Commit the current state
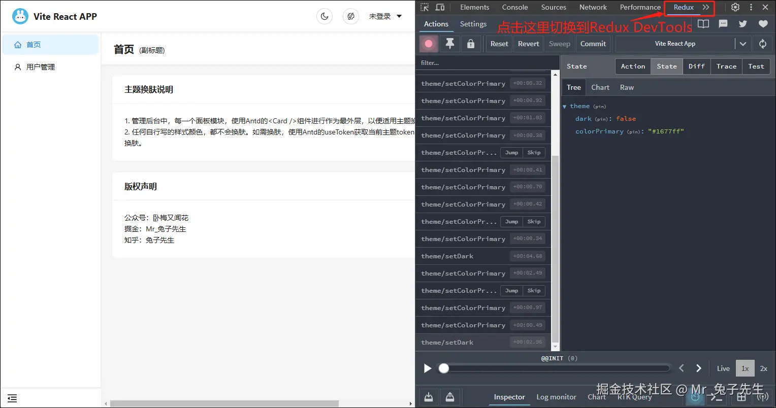This screenshot has height=408, width=776. (x=593, y=44)
